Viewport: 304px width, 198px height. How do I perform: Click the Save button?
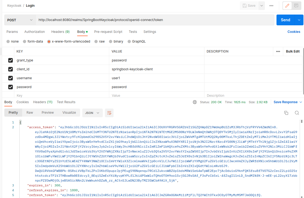click(249, 6)
